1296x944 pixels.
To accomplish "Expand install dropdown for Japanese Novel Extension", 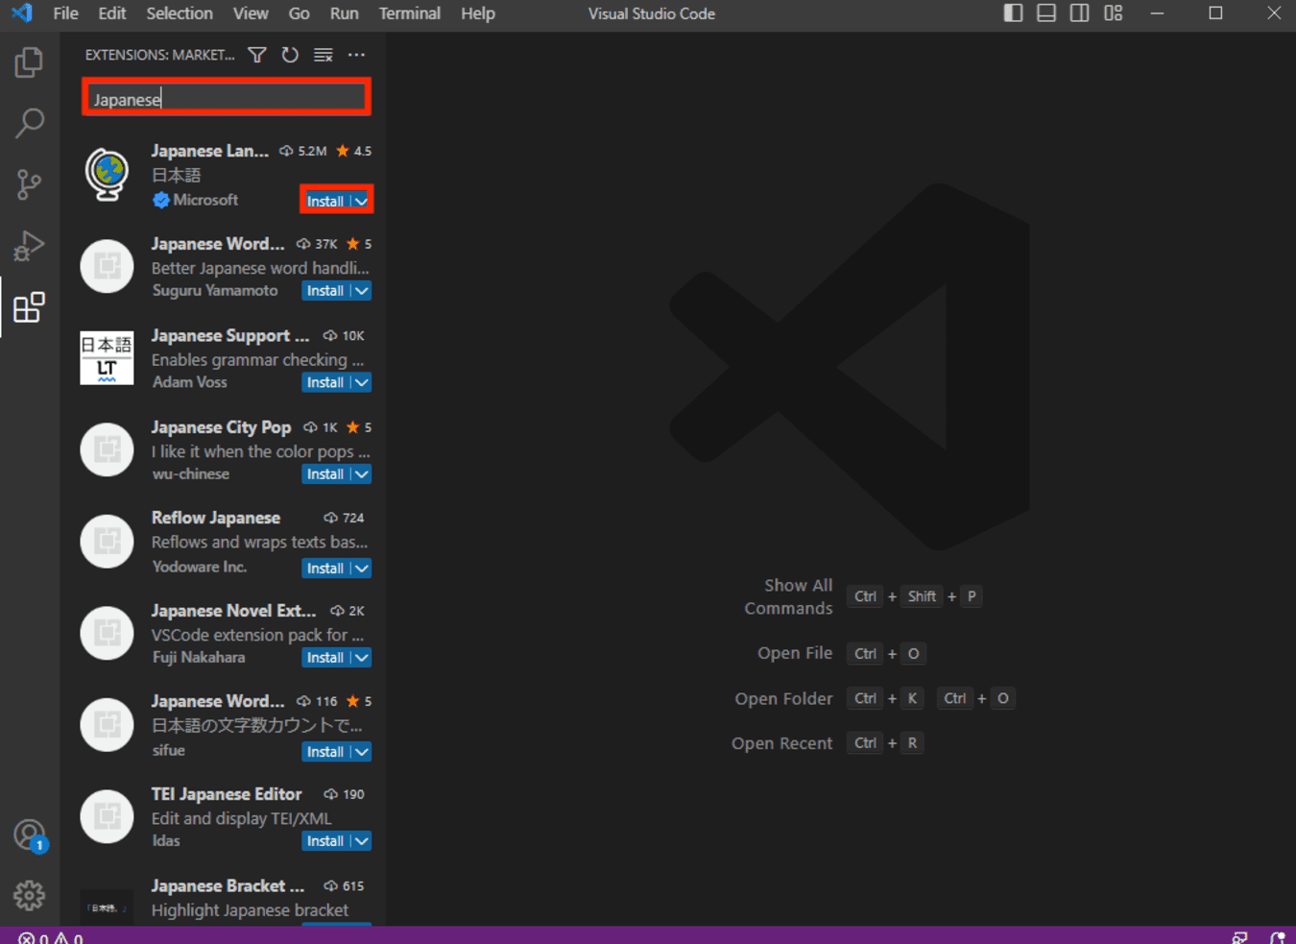I will pos(361,658).
